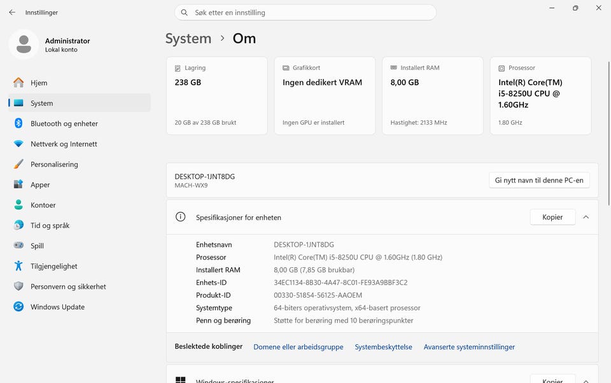
Task: Collapse Windows-spesifikasjoner section chevron
Action: pyautogui.click(x=586, y=380)
